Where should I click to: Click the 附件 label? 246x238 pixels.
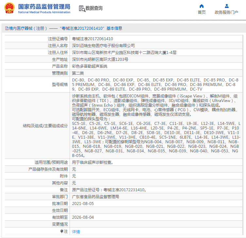tap(64, 176)
